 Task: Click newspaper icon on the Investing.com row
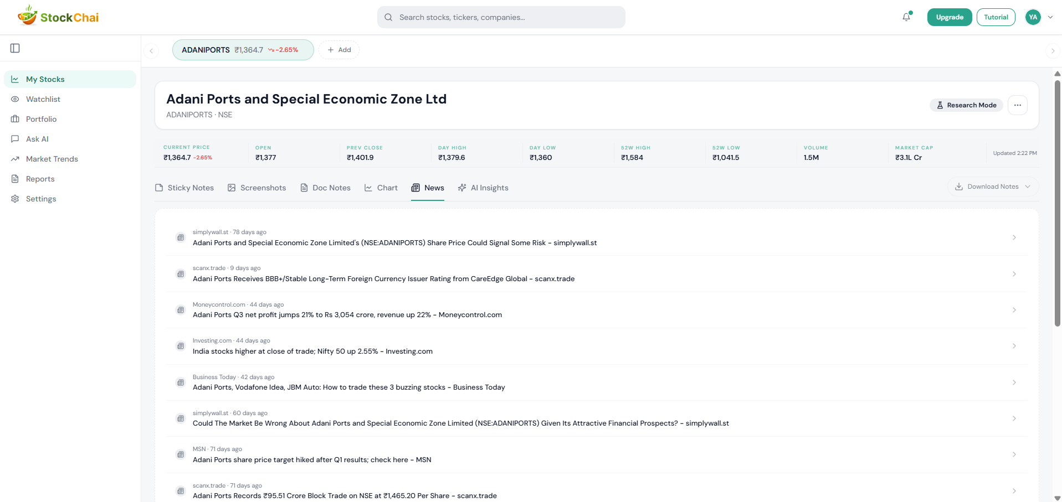point(181,346)
